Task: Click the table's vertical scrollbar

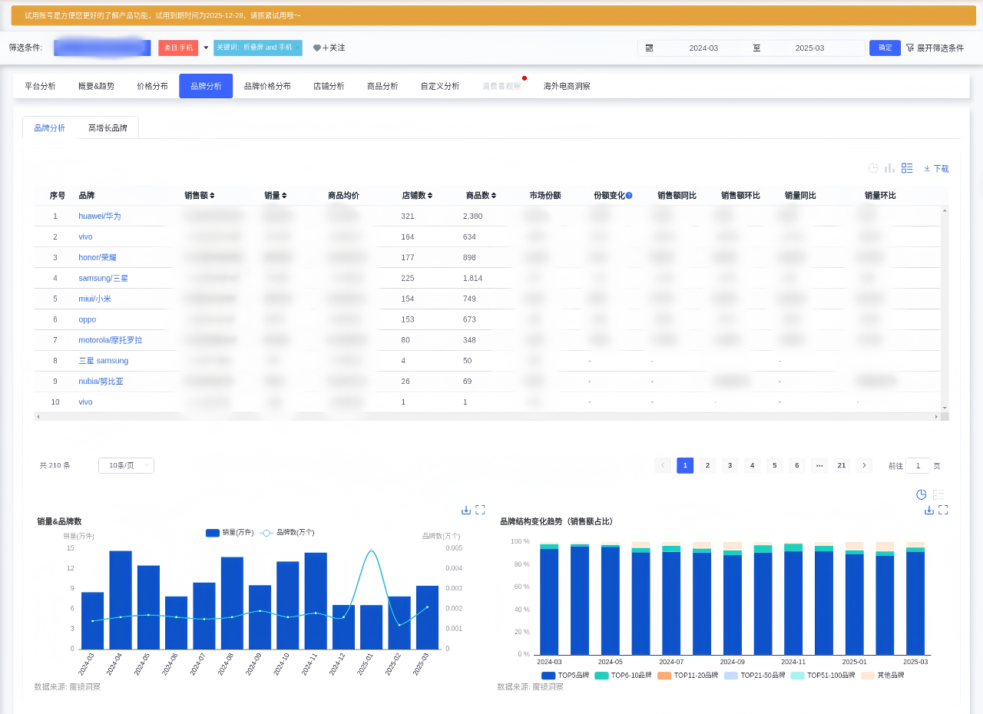Action: click(945, 309)
